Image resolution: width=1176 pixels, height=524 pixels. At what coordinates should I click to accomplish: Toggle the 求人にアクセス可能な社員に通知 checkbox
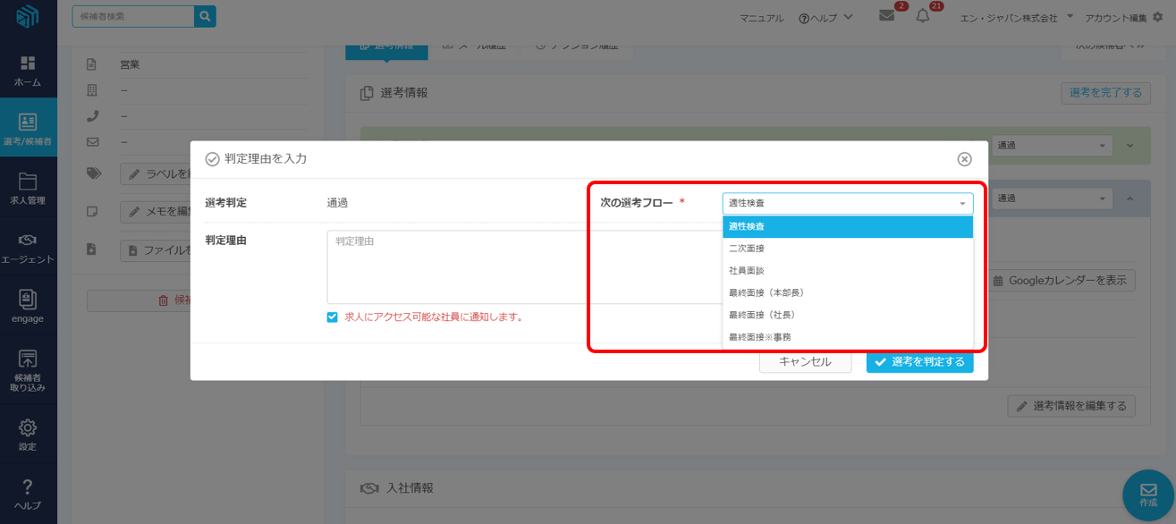tap(333, 317)
